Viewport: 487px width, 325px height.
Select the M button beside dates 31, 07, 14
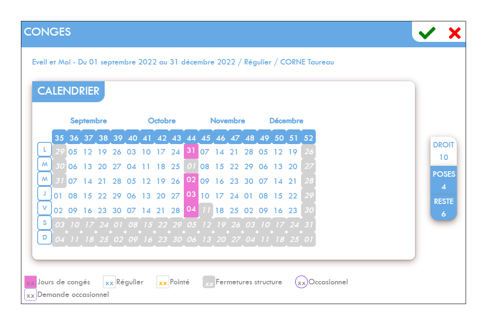point(45,179)
